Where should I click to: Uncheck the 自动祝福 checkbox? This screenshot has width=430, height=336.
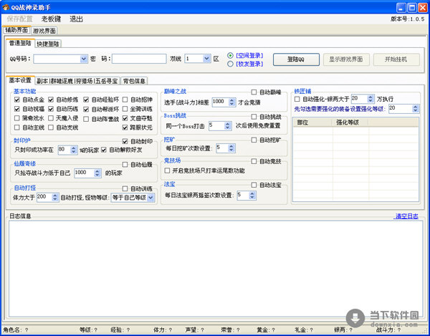pyautogui.click(x=17, y=109)
